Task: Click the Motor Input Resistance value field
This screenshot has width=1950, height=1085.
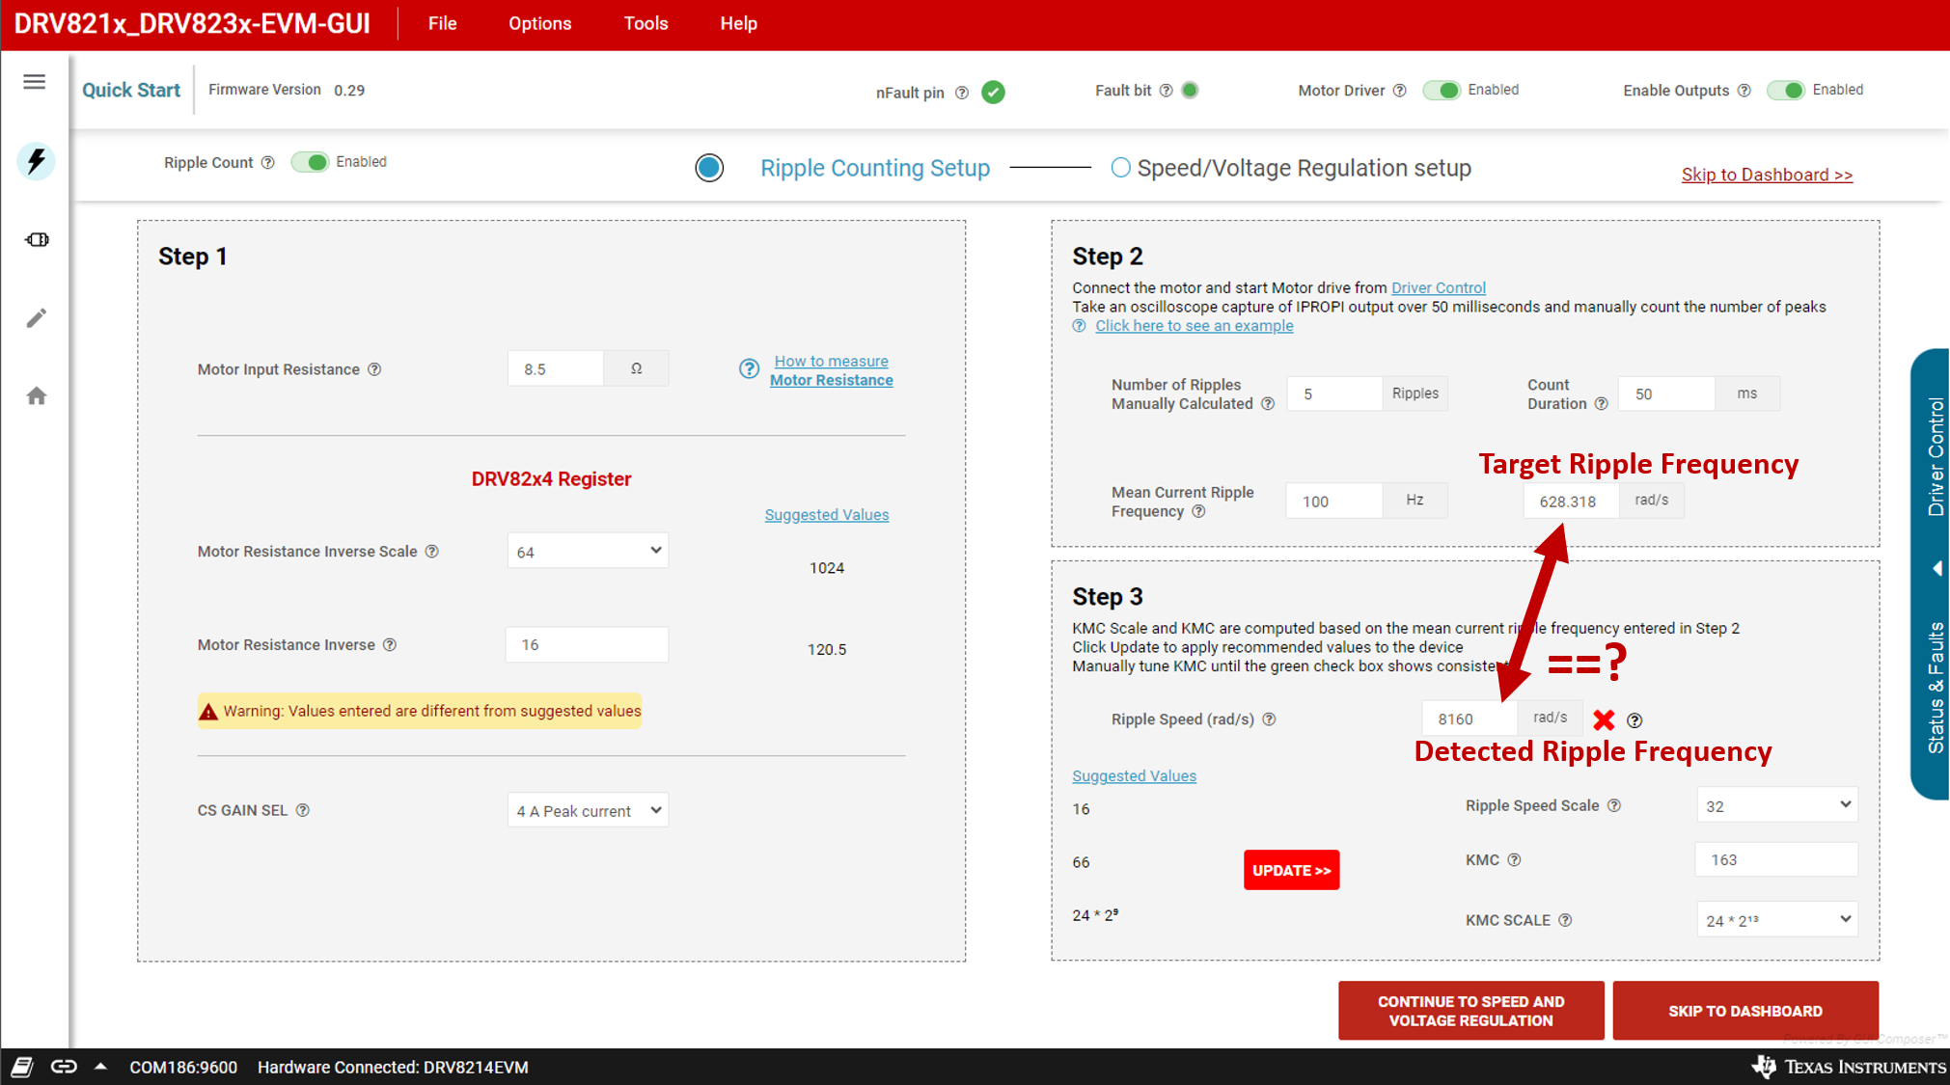Action: (556, 369)
